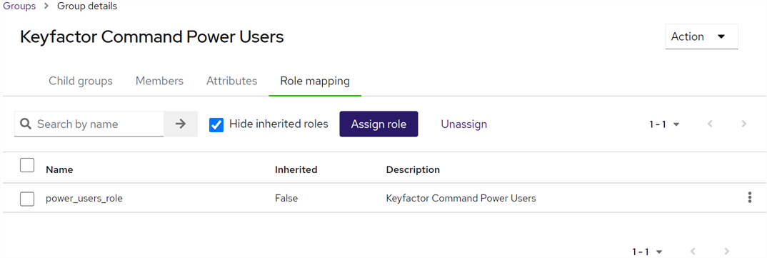This screenshot has width=767, height=258.
Task: Click the magnifier icon in search box
Action: point(26,124)
